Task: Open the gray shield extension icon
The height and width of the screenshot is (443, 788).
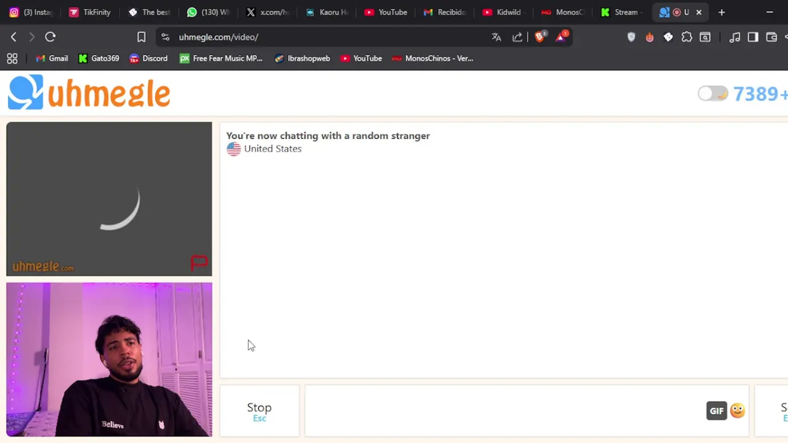Action: (631, 37)
